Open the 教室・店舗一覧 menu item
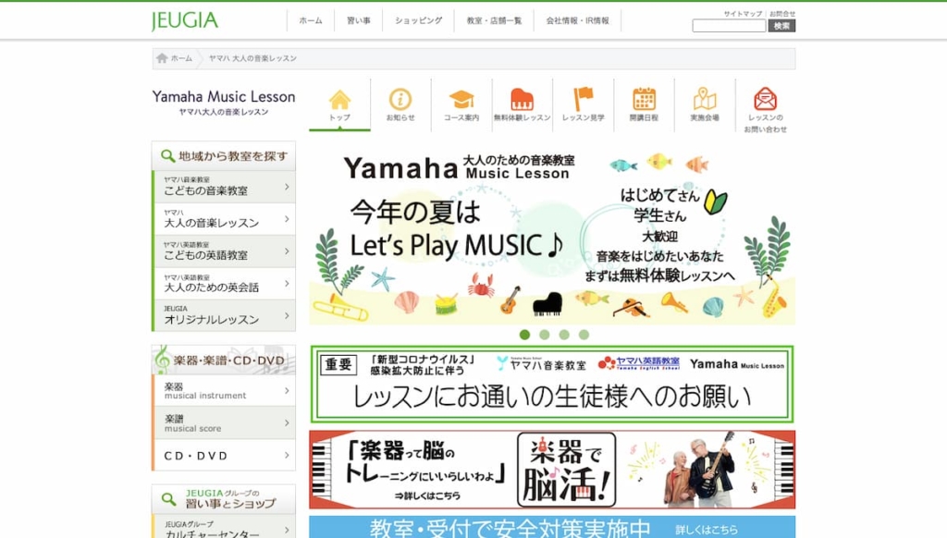Viewport: 947px width, 538px height. pos(494,20)
